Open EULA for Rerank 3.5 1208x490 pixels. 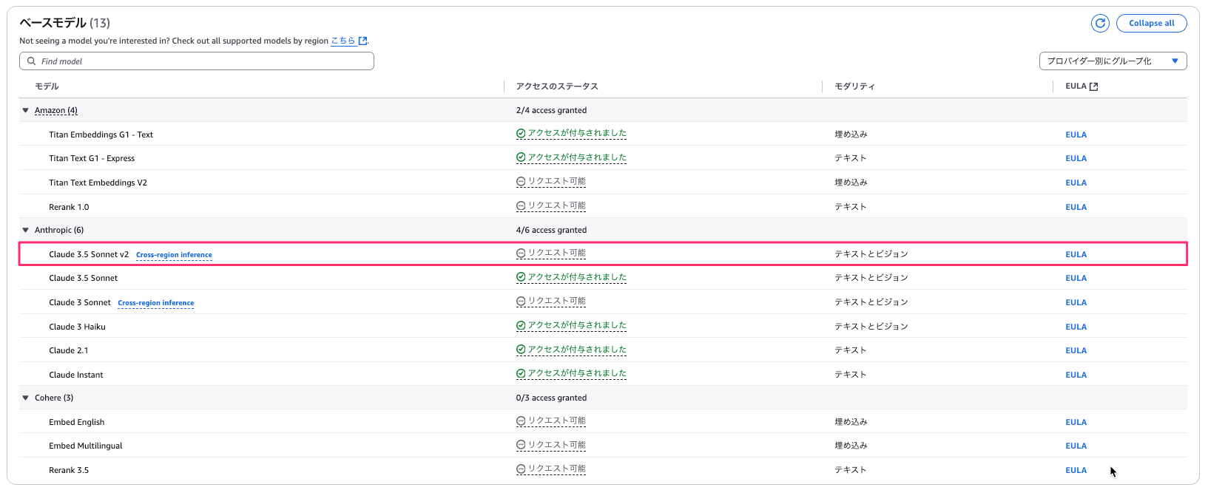coord(1076,470)
